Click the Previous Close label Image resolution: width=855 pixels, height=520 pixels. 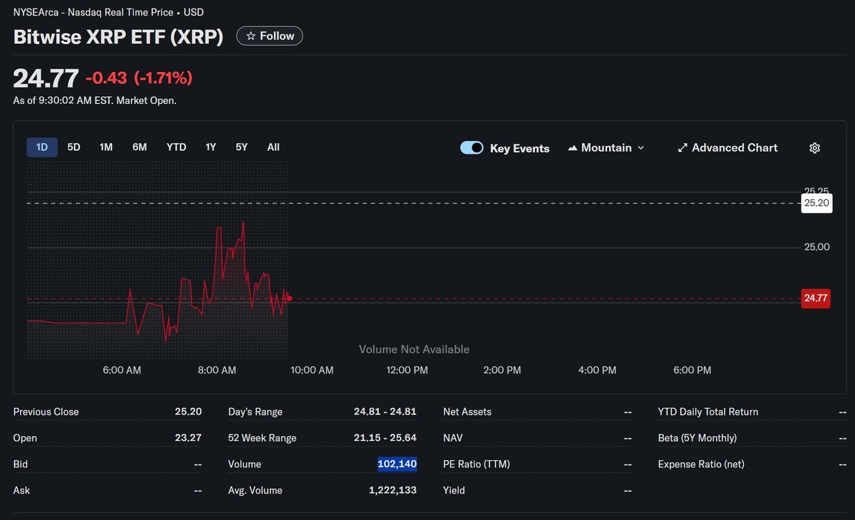[x=46, y=412]
